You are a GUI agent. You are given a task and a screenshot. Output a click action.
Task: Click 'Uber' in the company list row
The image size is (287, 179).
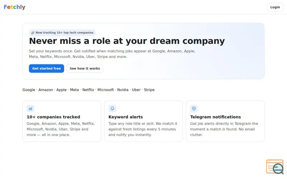click(x=136, y=90)
